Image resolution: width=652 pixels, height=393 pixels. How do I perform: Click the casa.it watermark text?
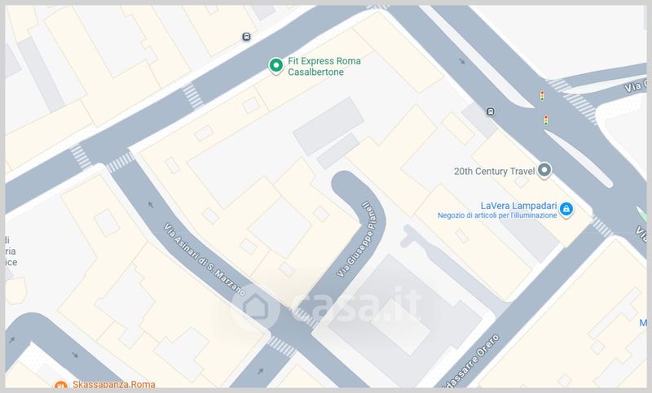tap(357, 306)
